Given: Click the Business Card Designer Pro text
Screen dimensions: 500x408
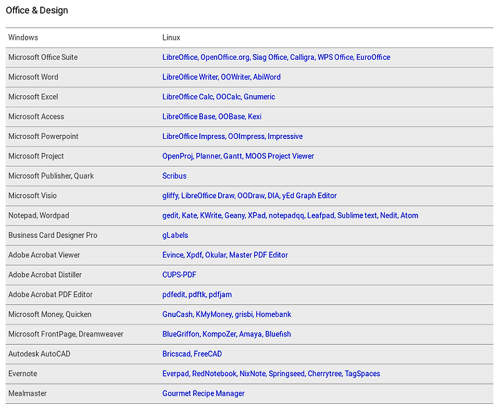Looking at the screenshot, I should pyautogui.click(x=53, y=236).
